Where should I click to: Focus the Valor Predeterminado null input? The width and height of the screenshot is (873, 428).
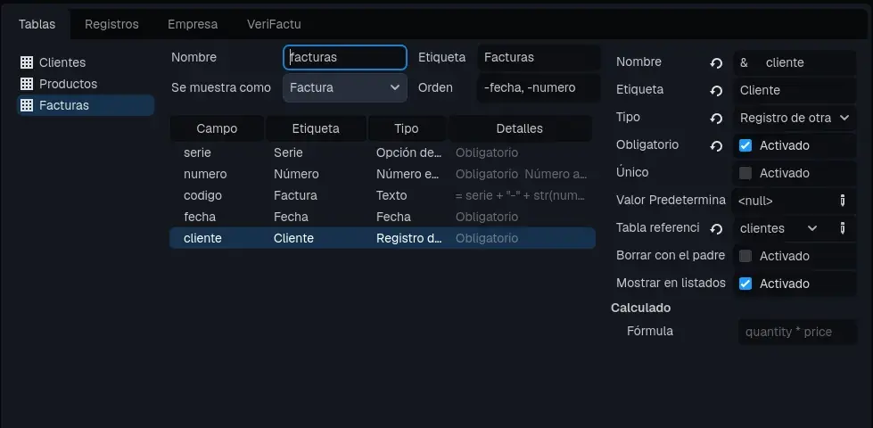pyautogui.click(x=785, y=201)
